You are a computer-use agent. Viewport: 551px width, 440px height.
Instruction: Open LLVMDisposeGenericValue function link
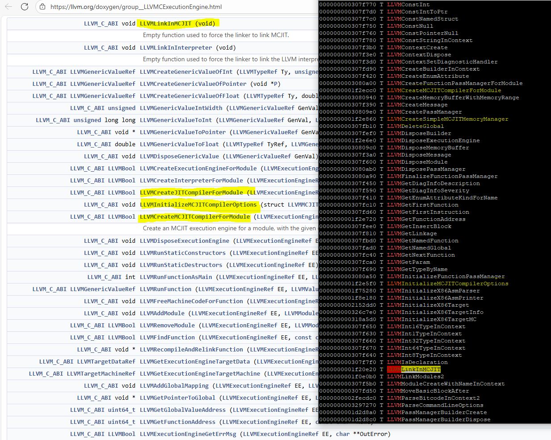[x=179, y=157]
